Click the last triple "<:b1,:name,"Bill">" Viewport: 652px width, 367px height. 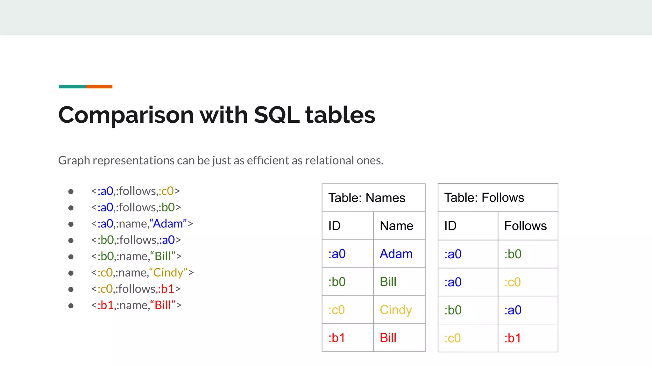(x=136, y=305)
